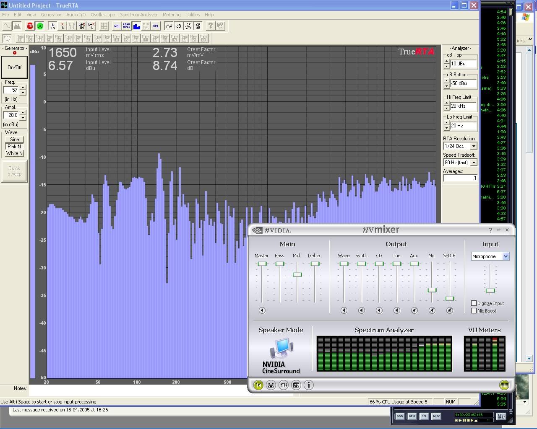The height and width of the screenshot is (429, 537).
Task: Toggle the CF V/V crest factor icon
Action: coord(188,26)
